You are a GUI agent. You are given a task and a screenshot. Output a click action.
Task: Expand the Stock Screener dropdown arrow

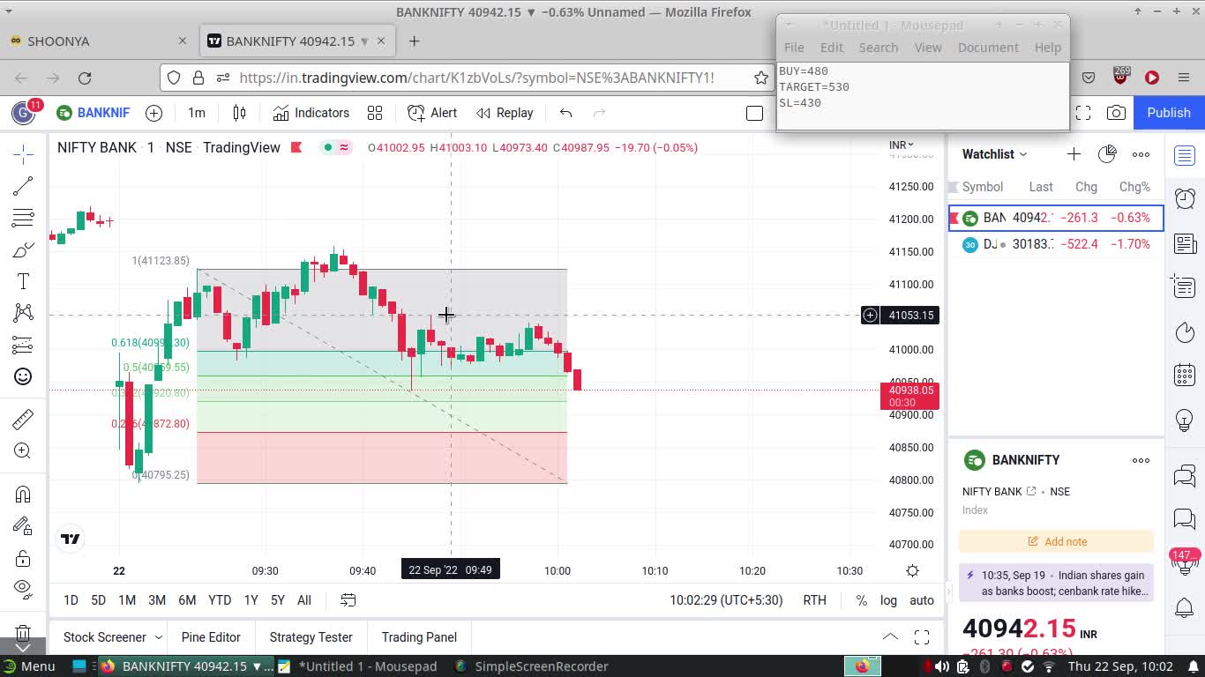click(159, 637)
